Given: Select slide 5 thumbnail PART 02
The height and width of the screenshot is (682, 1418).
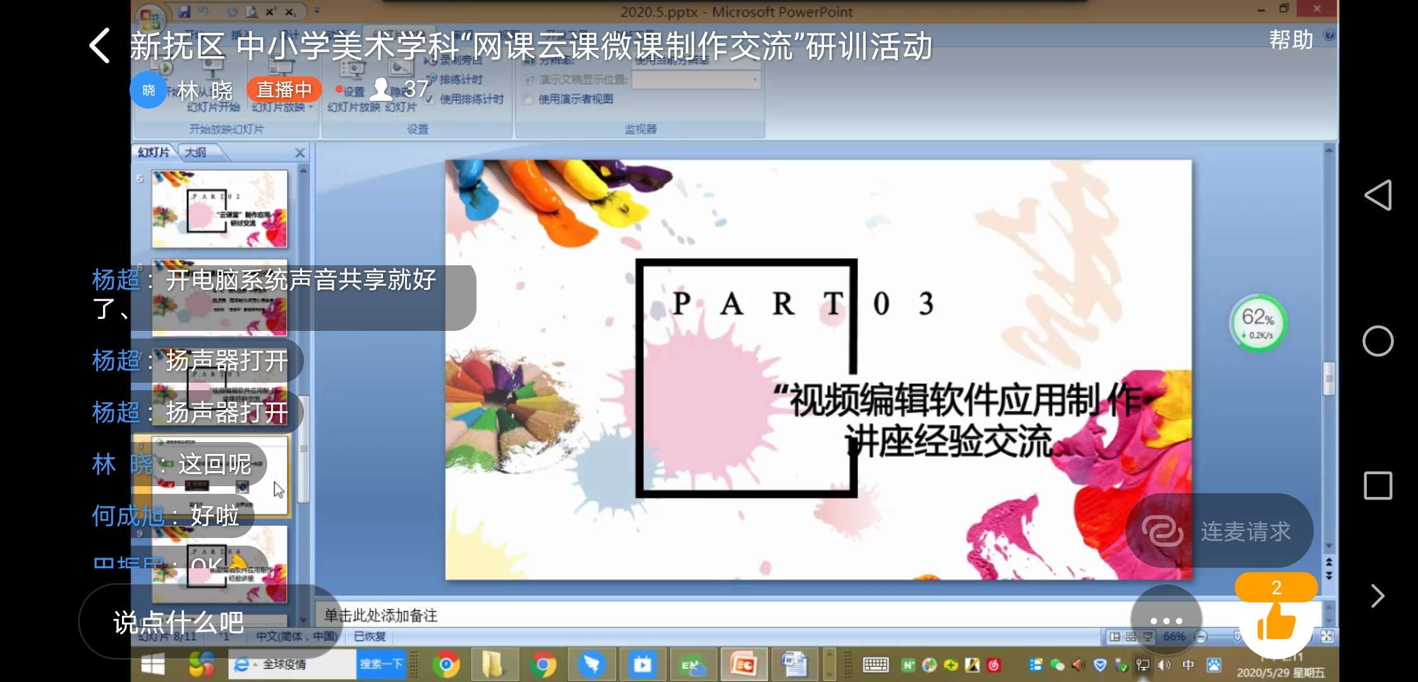Looking at the screenshot, I should [219, 208].
